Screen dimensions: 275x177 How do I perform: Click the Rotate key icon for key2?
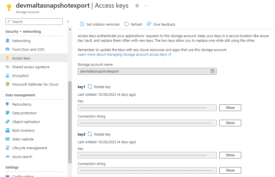(x=90, y=134)
